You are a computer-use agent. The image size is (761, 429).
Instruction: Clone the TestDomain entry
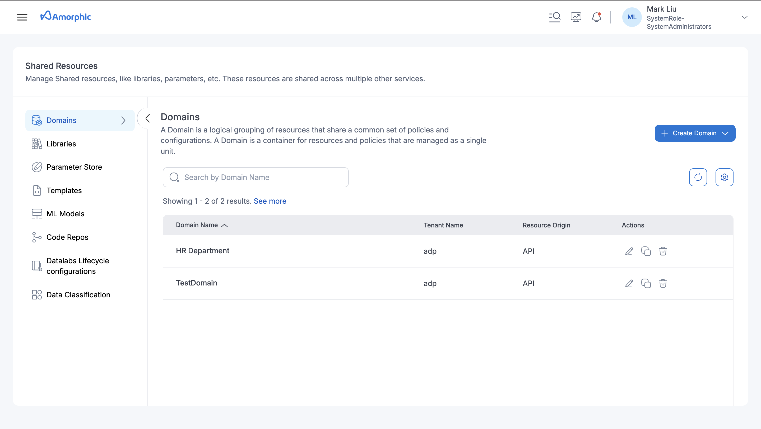(x=646, y=283)
